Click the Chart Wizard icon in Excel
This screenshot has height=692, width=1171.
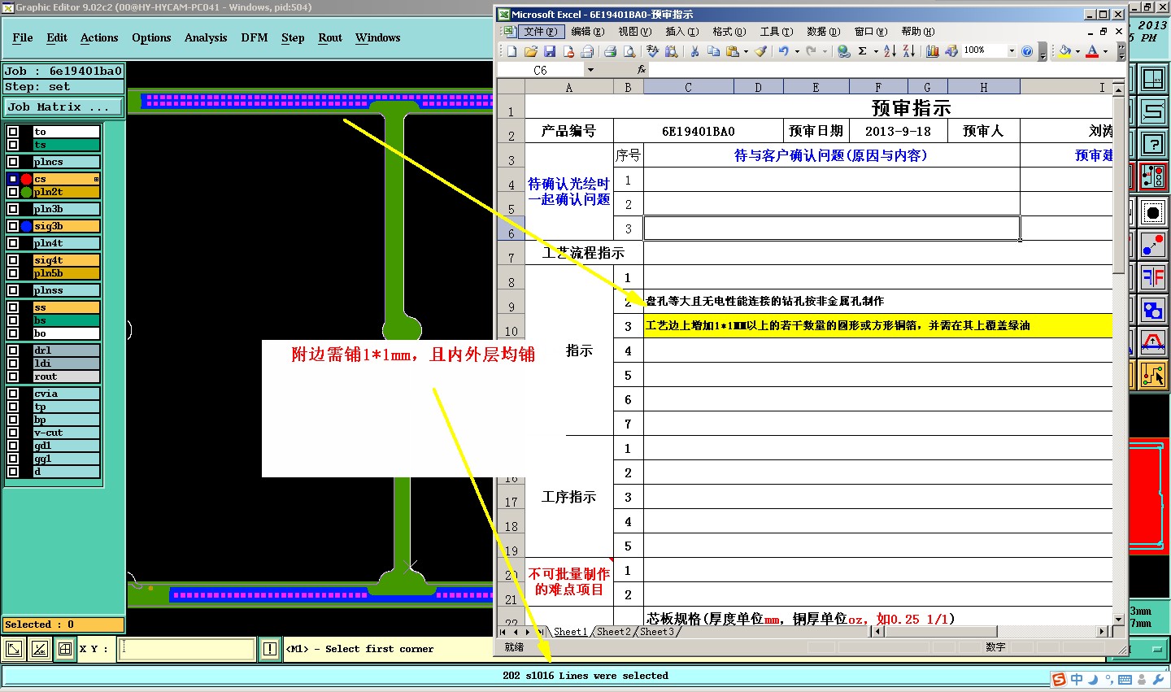pos(932,51)
